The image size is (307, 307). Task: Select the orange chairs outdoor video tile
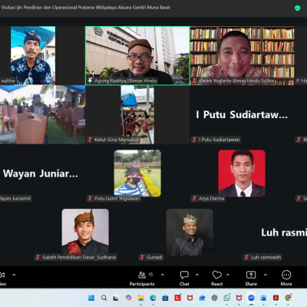[42, 114]
